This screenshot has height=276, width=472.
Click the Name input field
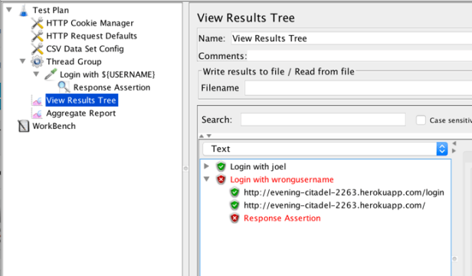coord(351,38)
